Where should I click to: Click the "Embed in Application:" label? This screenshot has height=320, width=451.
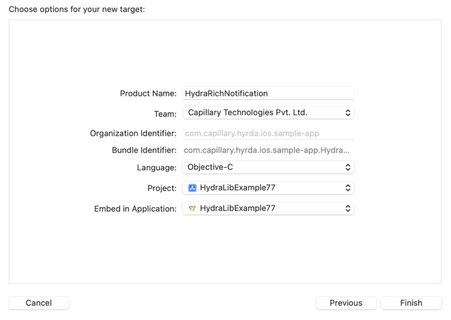(135, 209)
